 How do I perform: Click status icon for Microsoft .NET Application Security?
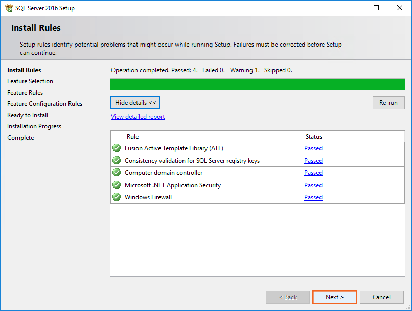point(117,185)
